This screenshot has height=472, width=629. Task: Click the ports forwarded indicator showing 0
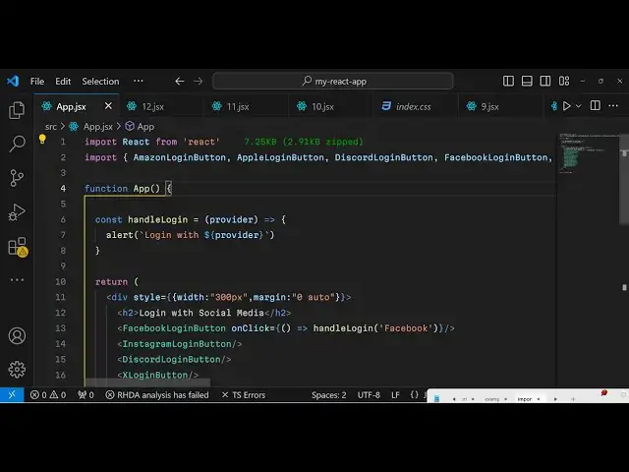(86, 395)
